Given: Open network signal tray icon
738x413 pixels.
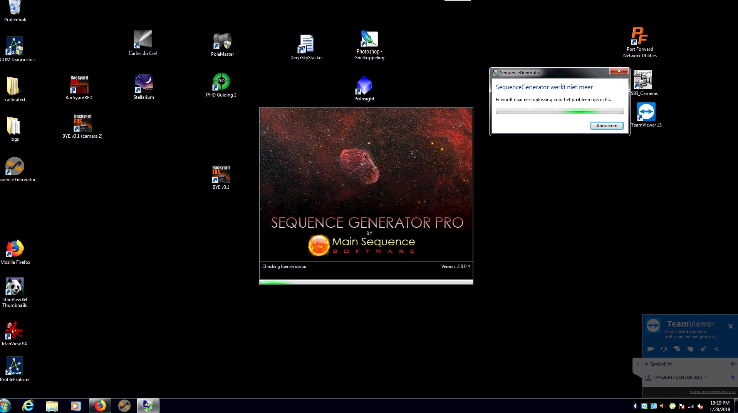Looking at the screenshot, I should pos(691,406).
